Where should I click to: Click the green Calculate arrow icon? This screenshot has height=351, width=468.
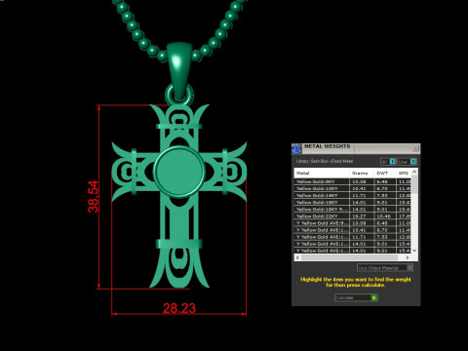pos(374,297)
